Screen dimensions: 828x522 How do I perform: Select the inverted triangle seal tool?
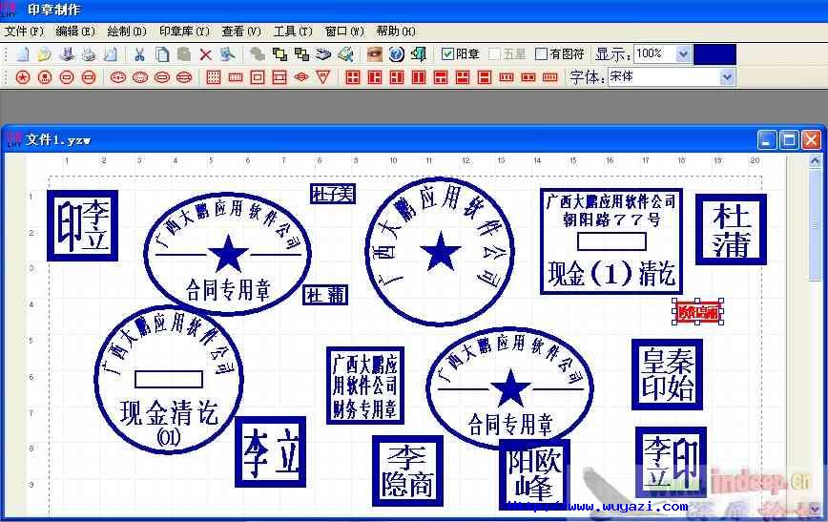click(322, 77)
